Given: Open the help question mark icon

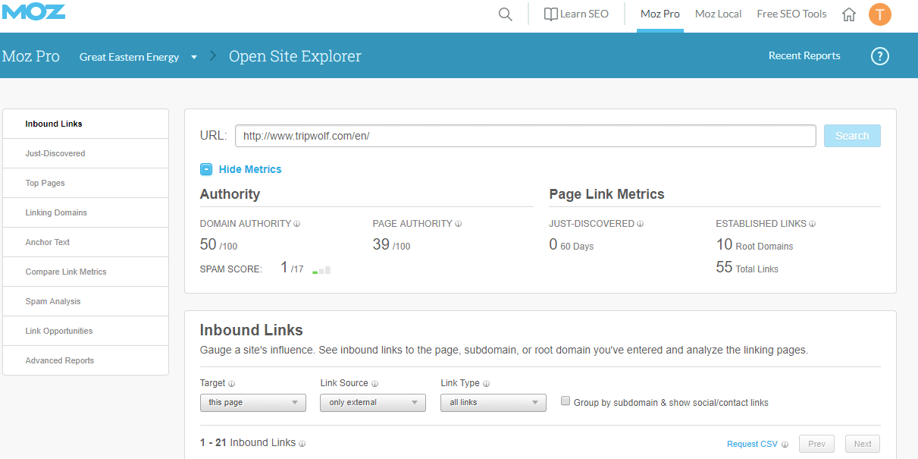Looking at the screenshot, I should click(879, 56).
